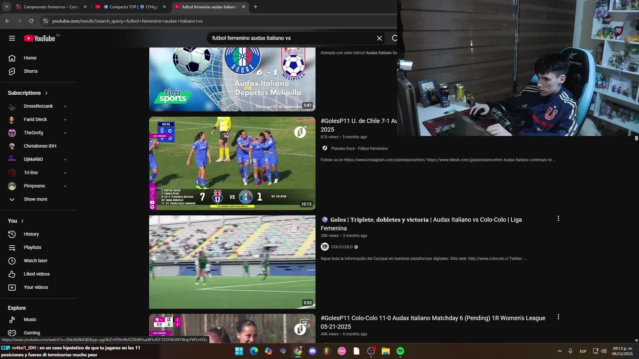Open the osu! taskbar icon
Screen dimensions: 639x359
coord(342,351)
